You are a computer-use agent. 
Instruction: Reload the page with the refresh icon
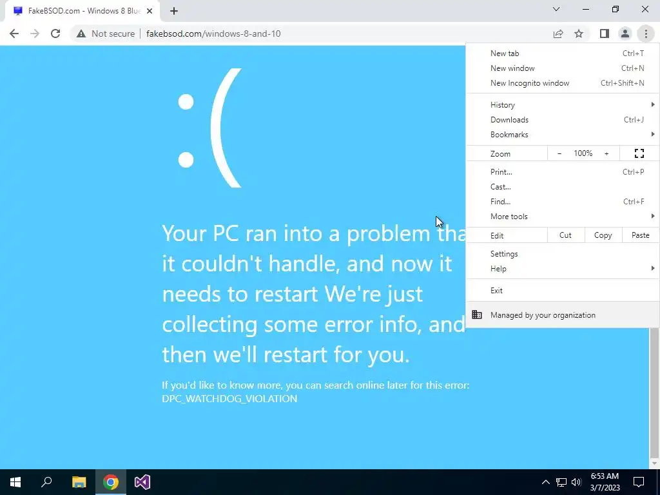[x=55, y=34]
